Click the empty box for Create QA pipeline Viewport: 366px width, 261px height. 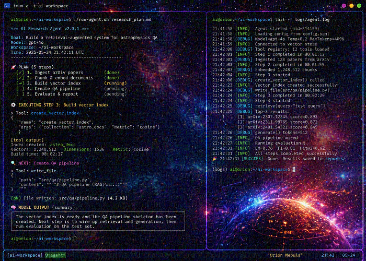(x=20, y=89)
